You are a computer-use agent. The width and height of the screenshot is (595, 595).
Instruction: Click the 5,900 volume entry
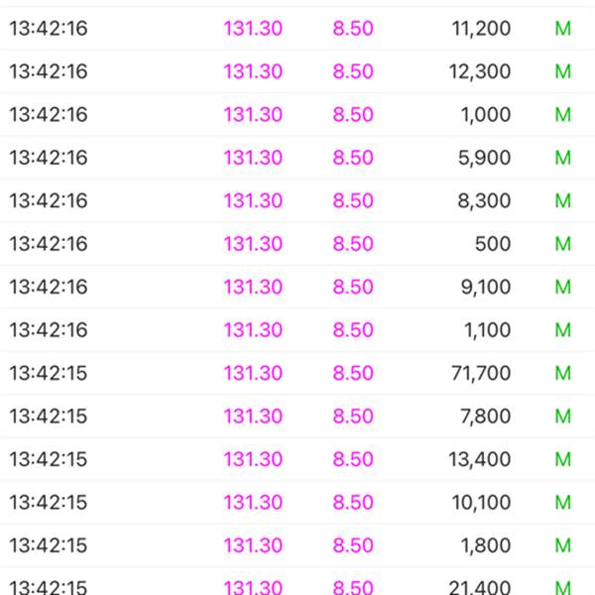pyautogui.click(x=486, y=158)
